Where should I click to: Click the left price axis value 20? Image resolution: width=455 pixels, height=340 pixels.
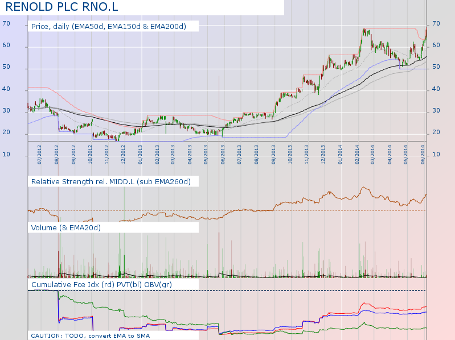pos(6,132)
